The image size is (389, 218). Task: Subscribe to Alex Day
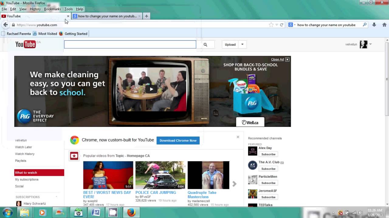(268, 154)
